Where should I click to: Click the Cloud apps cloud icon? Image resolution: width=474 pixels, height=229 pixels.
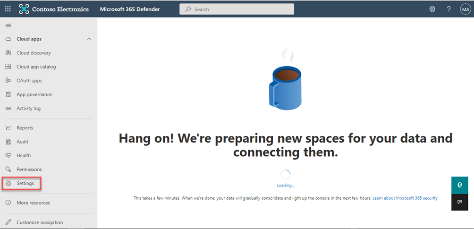coord(8,39)
